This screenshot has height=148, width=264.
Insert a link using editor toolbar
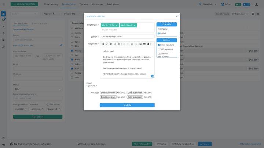[132, 44]
